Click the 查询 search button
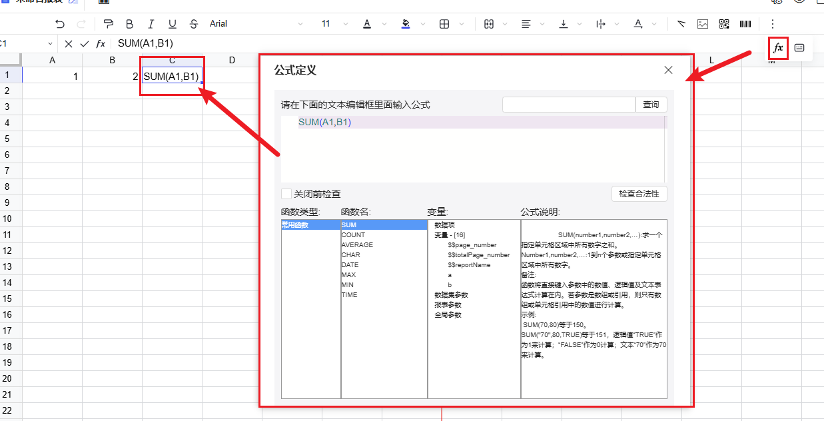Screen dimensions: 824x421 [x=651, y=105]
